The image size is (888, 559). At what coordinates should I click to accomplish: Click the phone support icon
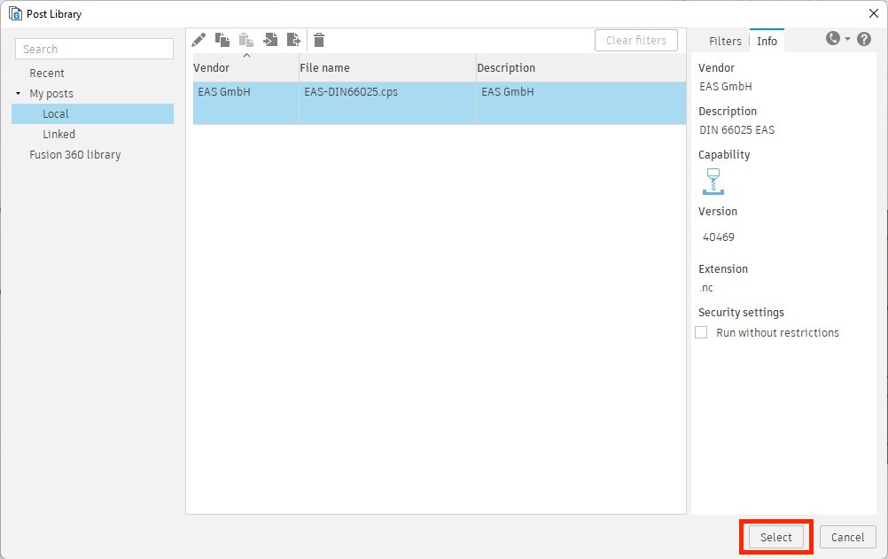(x=832, y=39)
